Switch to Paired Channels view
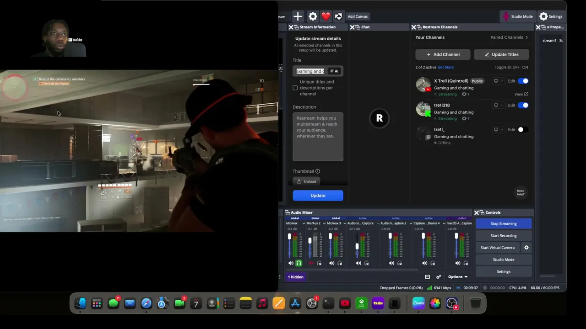 (x=509, y=37)
